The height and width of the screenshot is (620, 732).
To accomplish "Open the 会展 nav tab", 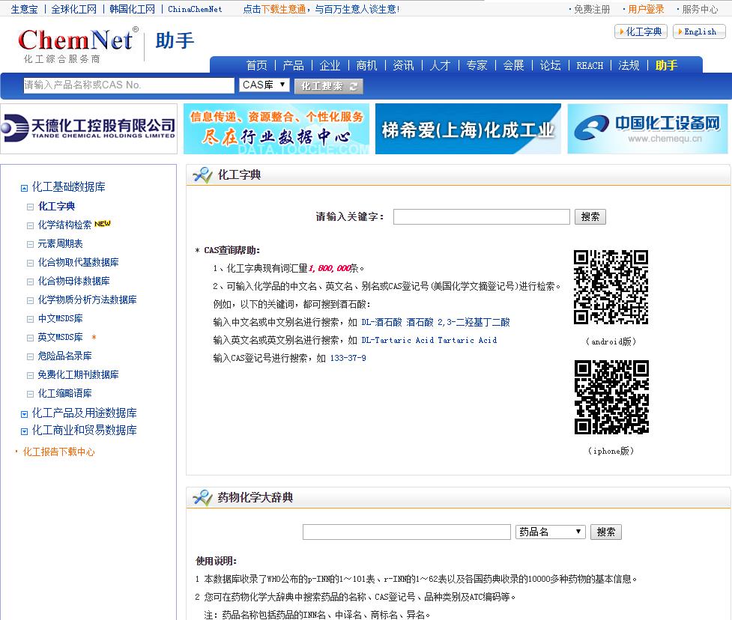I will click(513, 65).
